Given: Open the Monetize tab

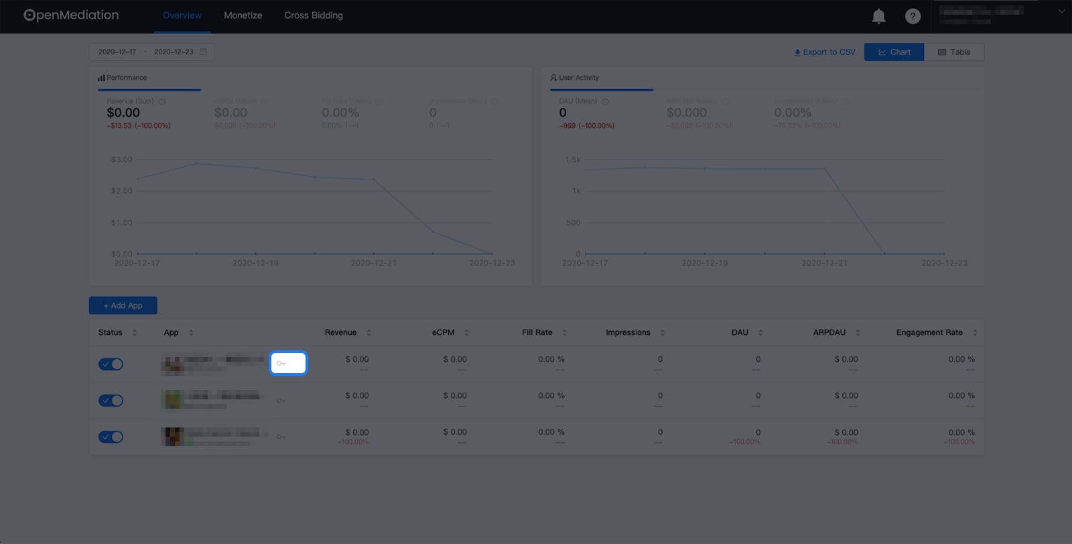Looking at the screenshot, I should 243,15.
